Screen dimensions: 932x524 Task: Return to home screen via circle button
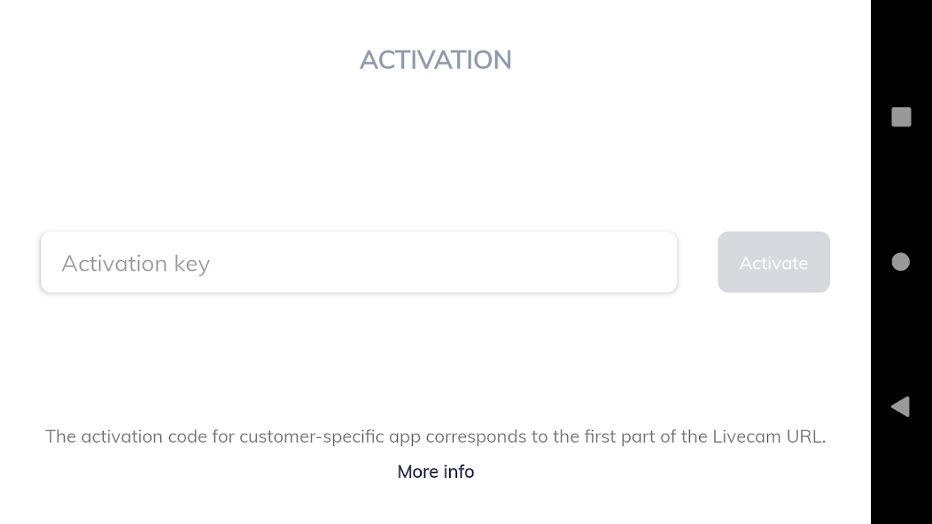click(901, 262)
